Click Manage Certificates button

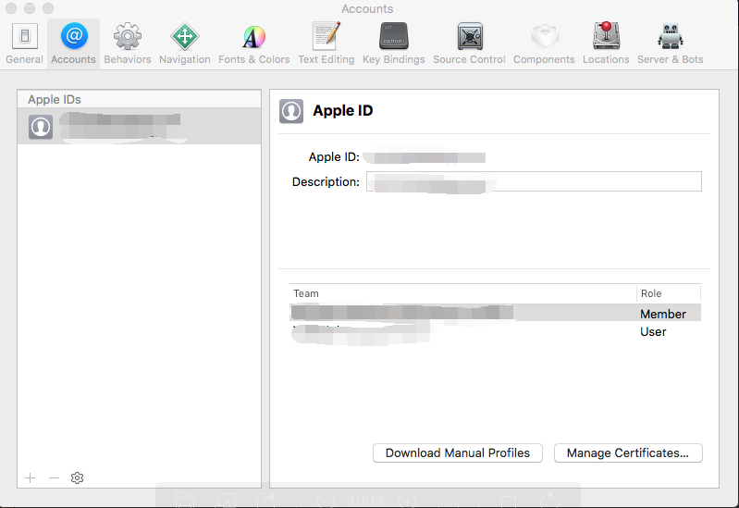(x=628, y=452)
